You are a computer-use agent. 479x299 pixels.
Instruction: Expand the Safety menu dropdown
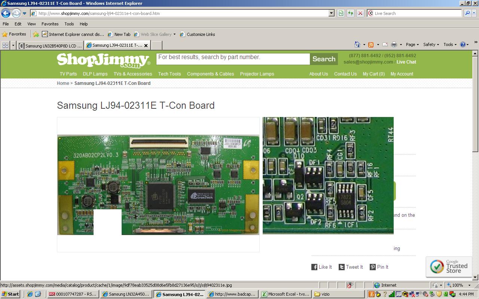pyautogui.click(x=431, y=44)
